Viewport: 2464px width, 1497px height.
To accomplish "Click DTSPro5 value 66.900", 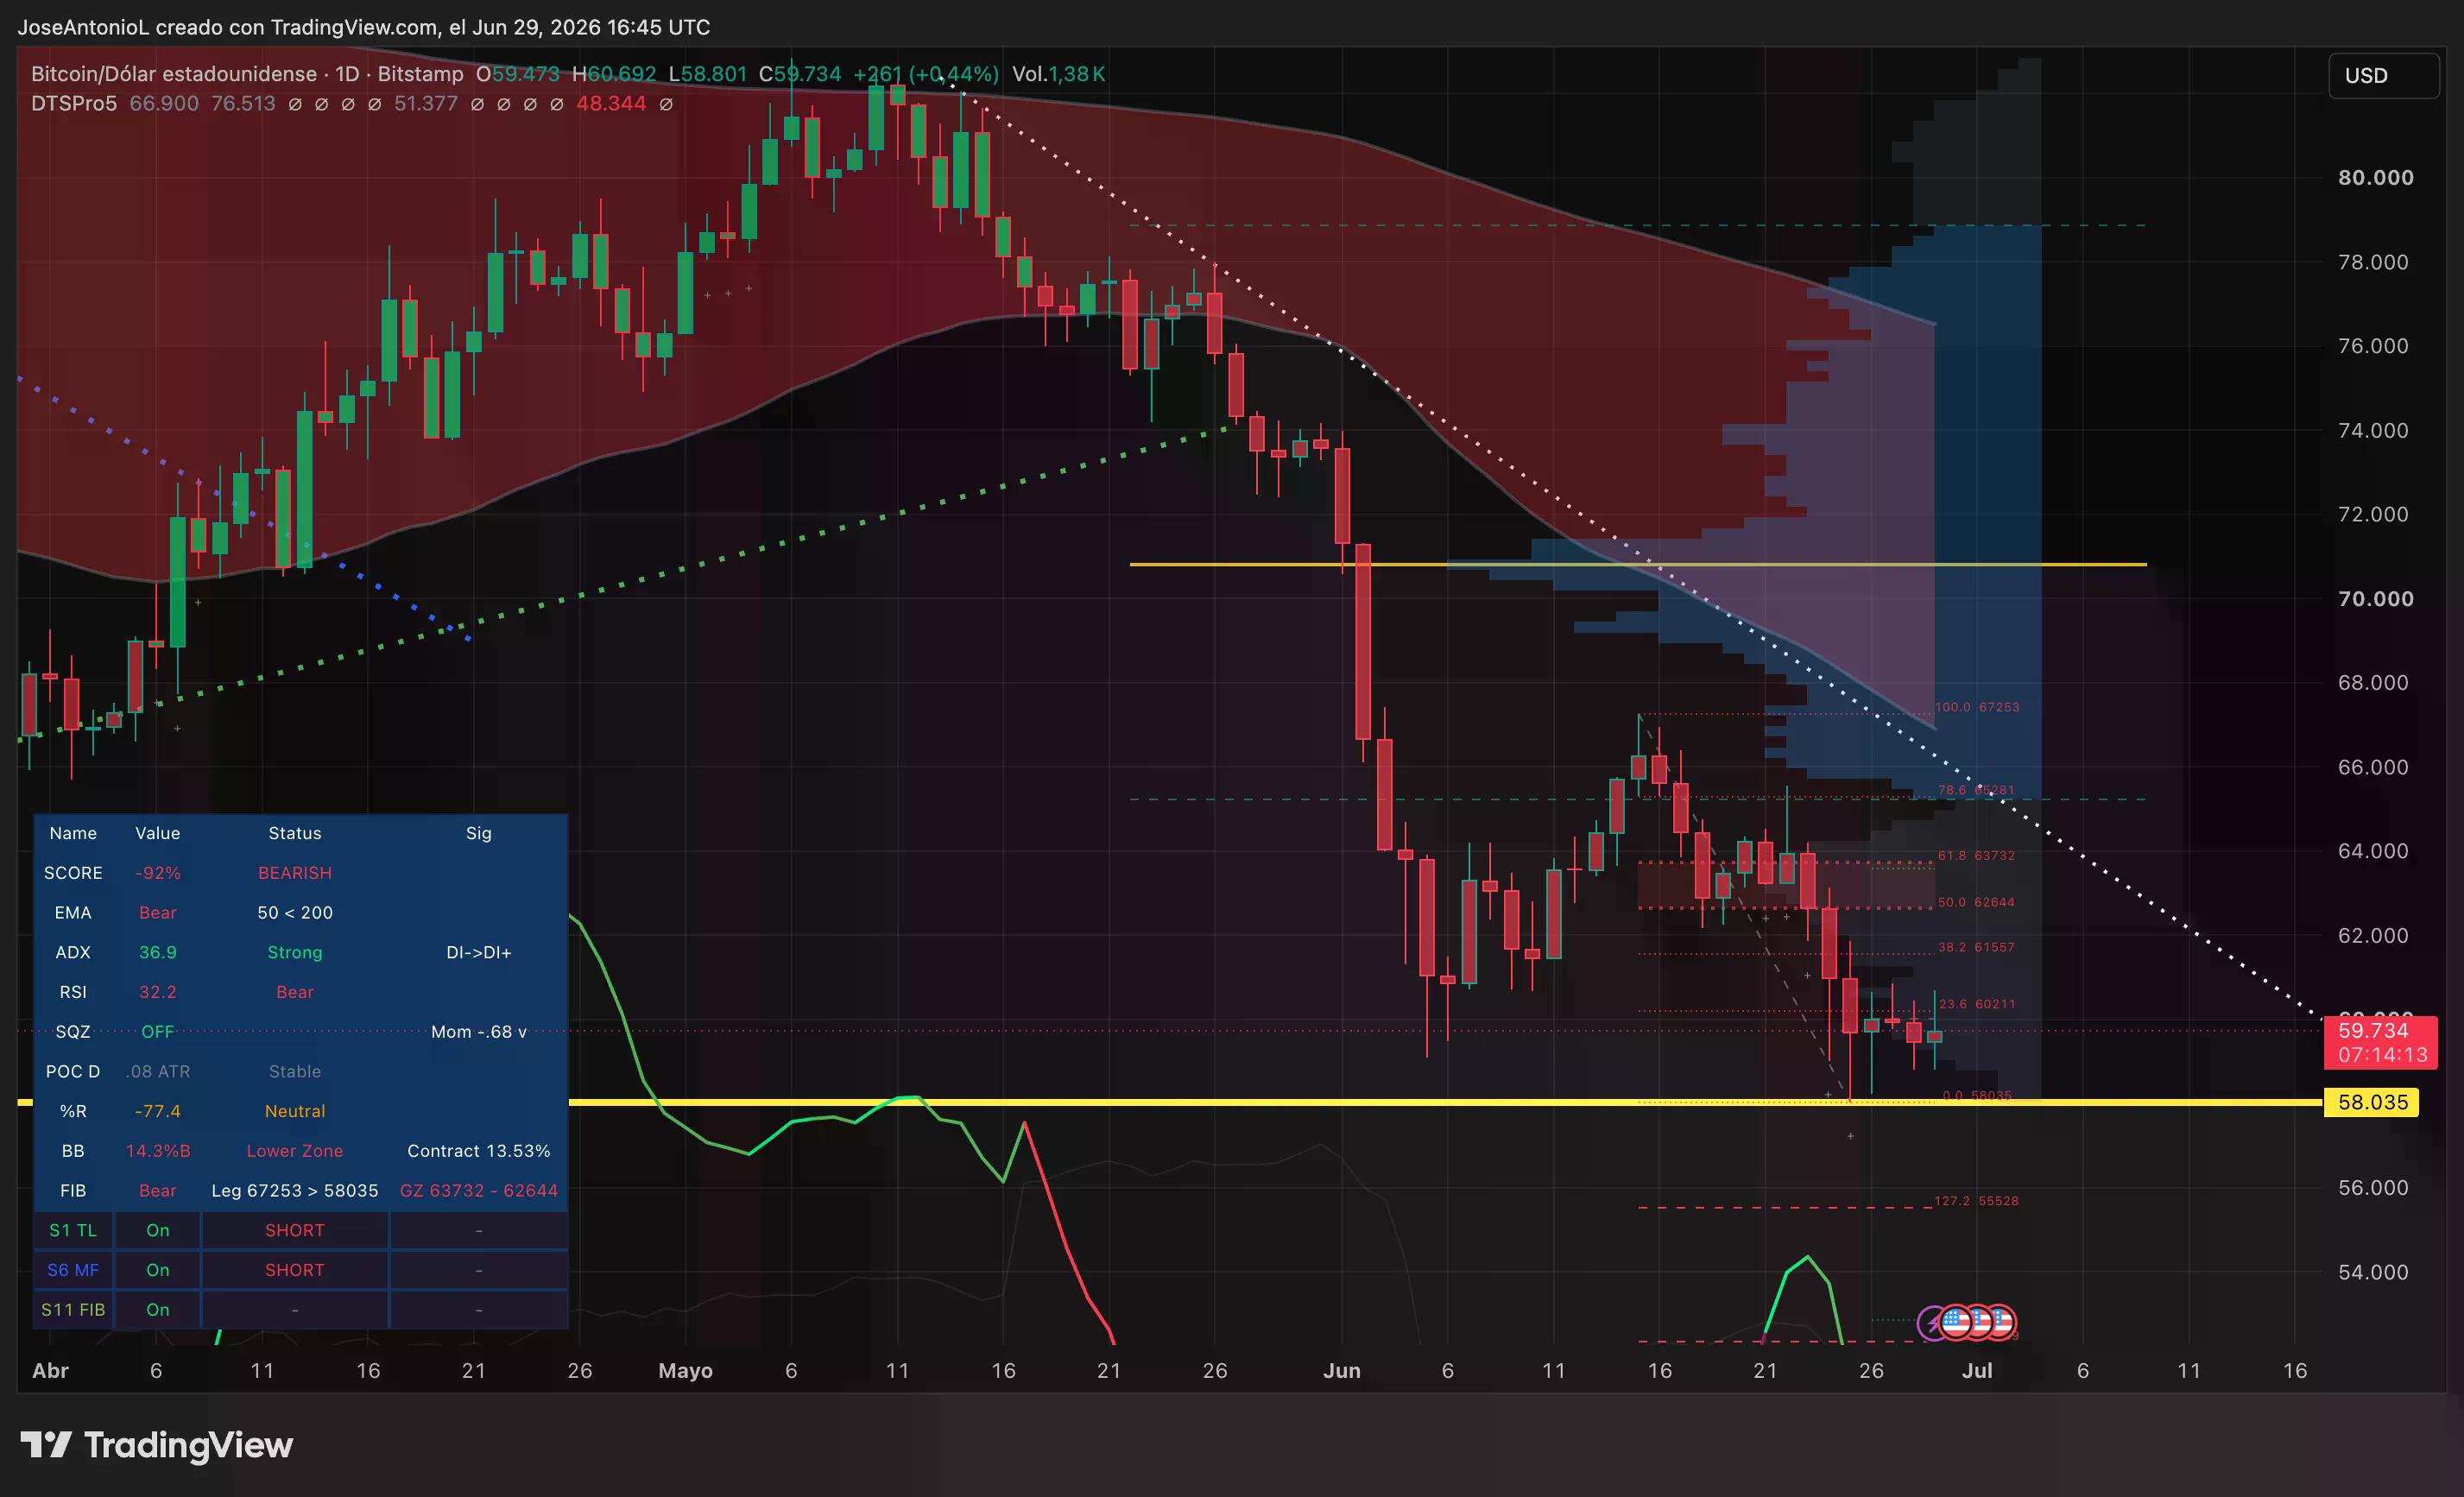I will [164, 104].
